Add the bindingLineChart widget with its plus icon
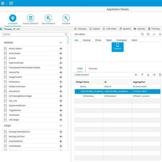The image size is (162, 162). (61, 136)
